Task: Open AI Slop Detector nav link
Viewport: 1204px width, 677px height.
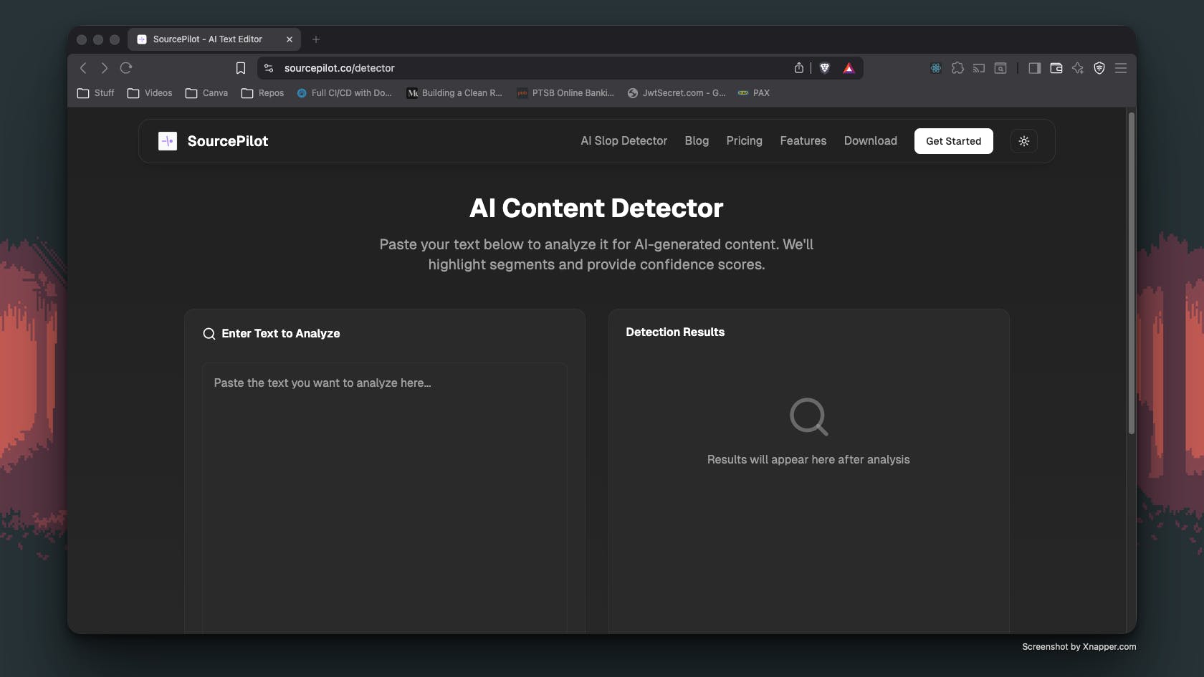Action: pyautogui.click(x=623, y=141)
